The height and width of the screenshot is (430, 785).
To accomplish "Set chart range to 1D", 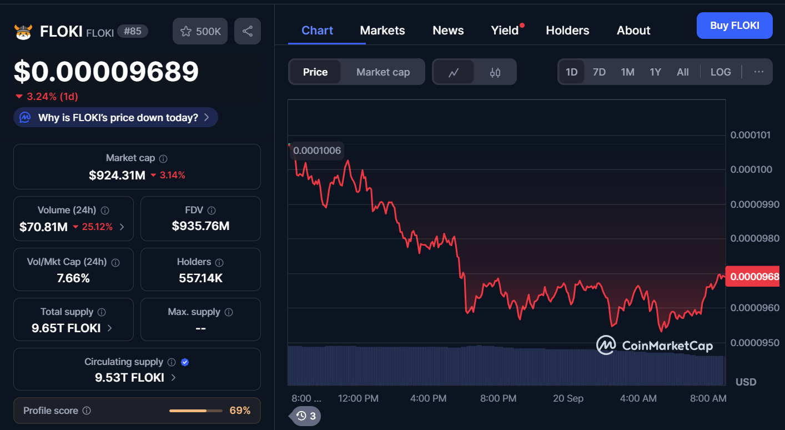I will [x=571, y=72].
